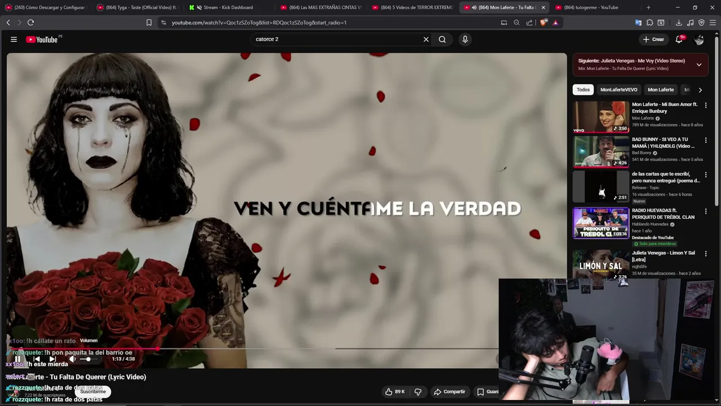Click Mon Laferte channel name under Mi Buen Amor
The width and height of the screenshot is (721, 406).
click(x=643, y=118)
